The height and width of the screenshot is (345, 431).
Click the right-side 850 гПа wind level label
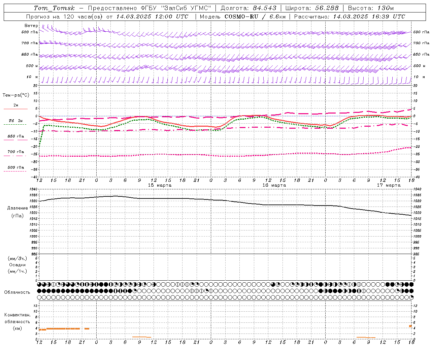click(421, 54)
